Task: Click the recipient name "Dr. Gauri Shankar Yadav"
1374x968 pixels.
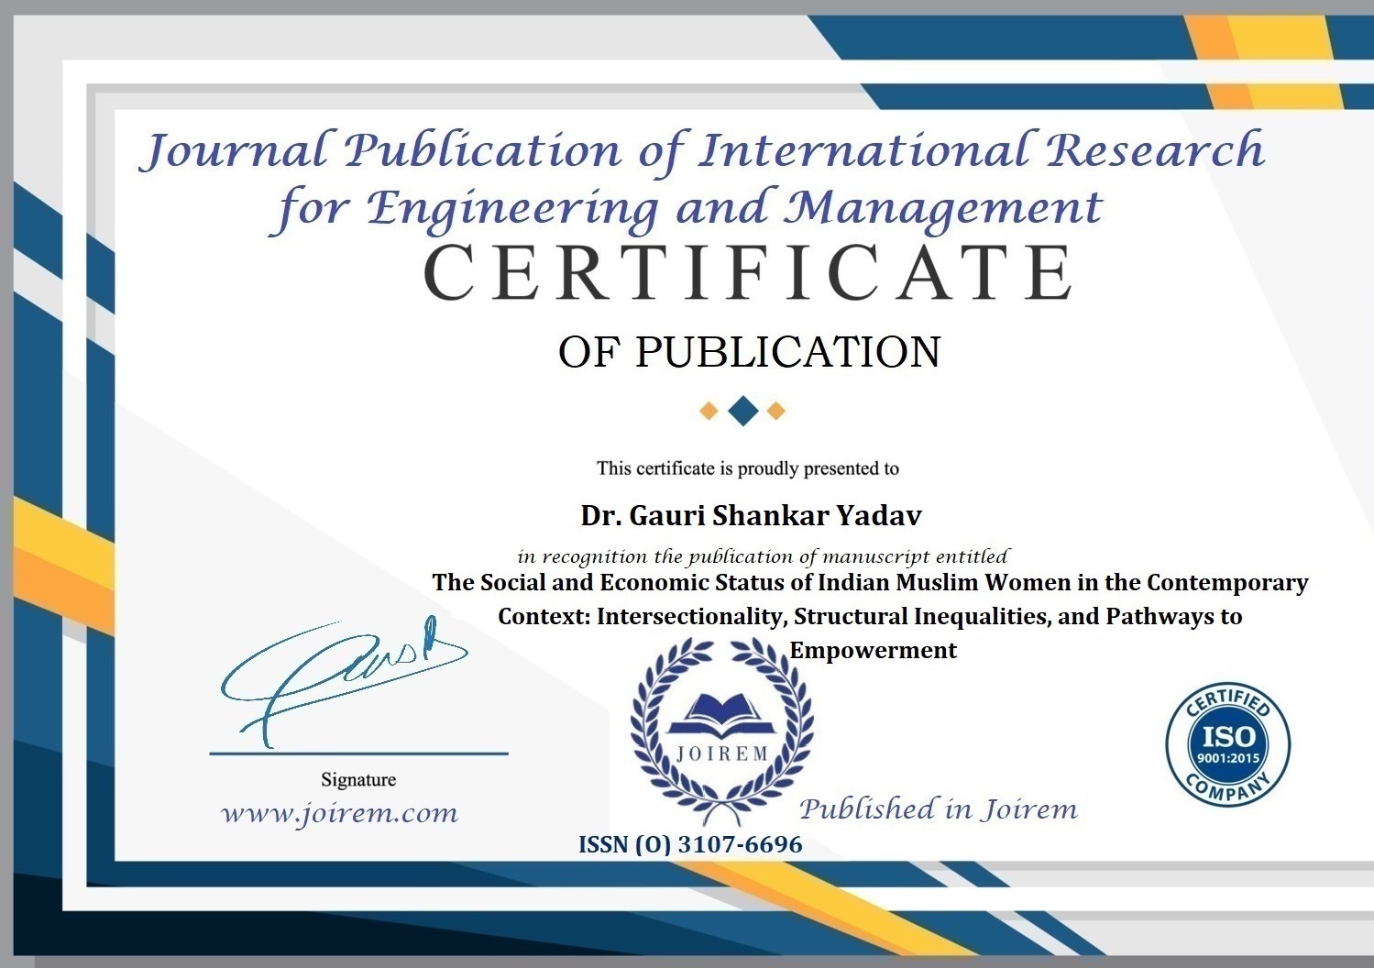Action: (x=751, y=516)
